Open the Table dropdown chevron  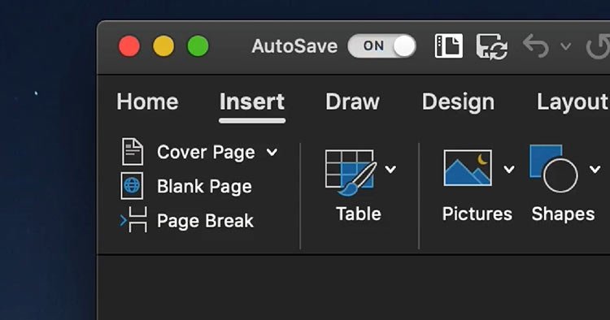(x=390, y=169)
